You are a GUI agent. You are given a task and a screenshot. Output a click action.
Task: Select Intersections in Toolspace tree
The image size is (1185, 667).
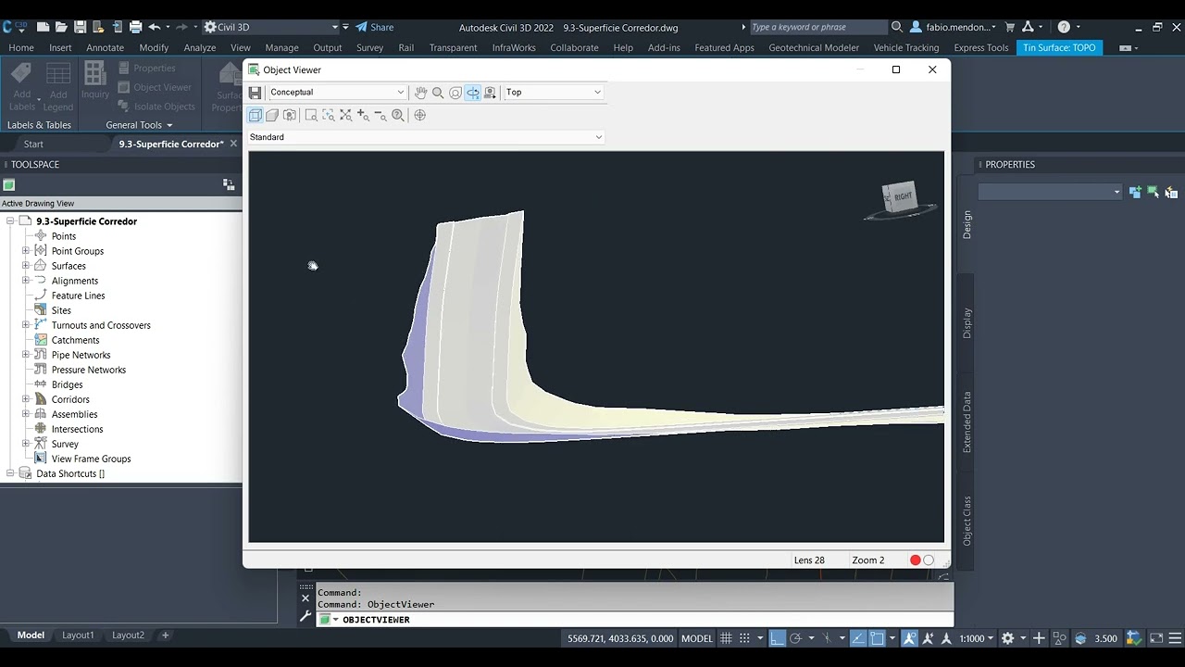[77, 429]
